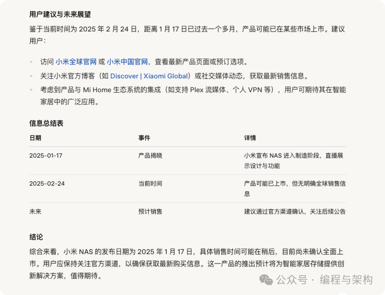385x295 pixels.
Task: Click the bullet text 关注小米官方博客
Action: pos(174,76)
